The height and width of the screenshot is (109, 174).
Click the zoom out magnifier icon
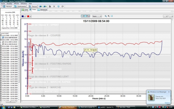(x=109, y=16)
